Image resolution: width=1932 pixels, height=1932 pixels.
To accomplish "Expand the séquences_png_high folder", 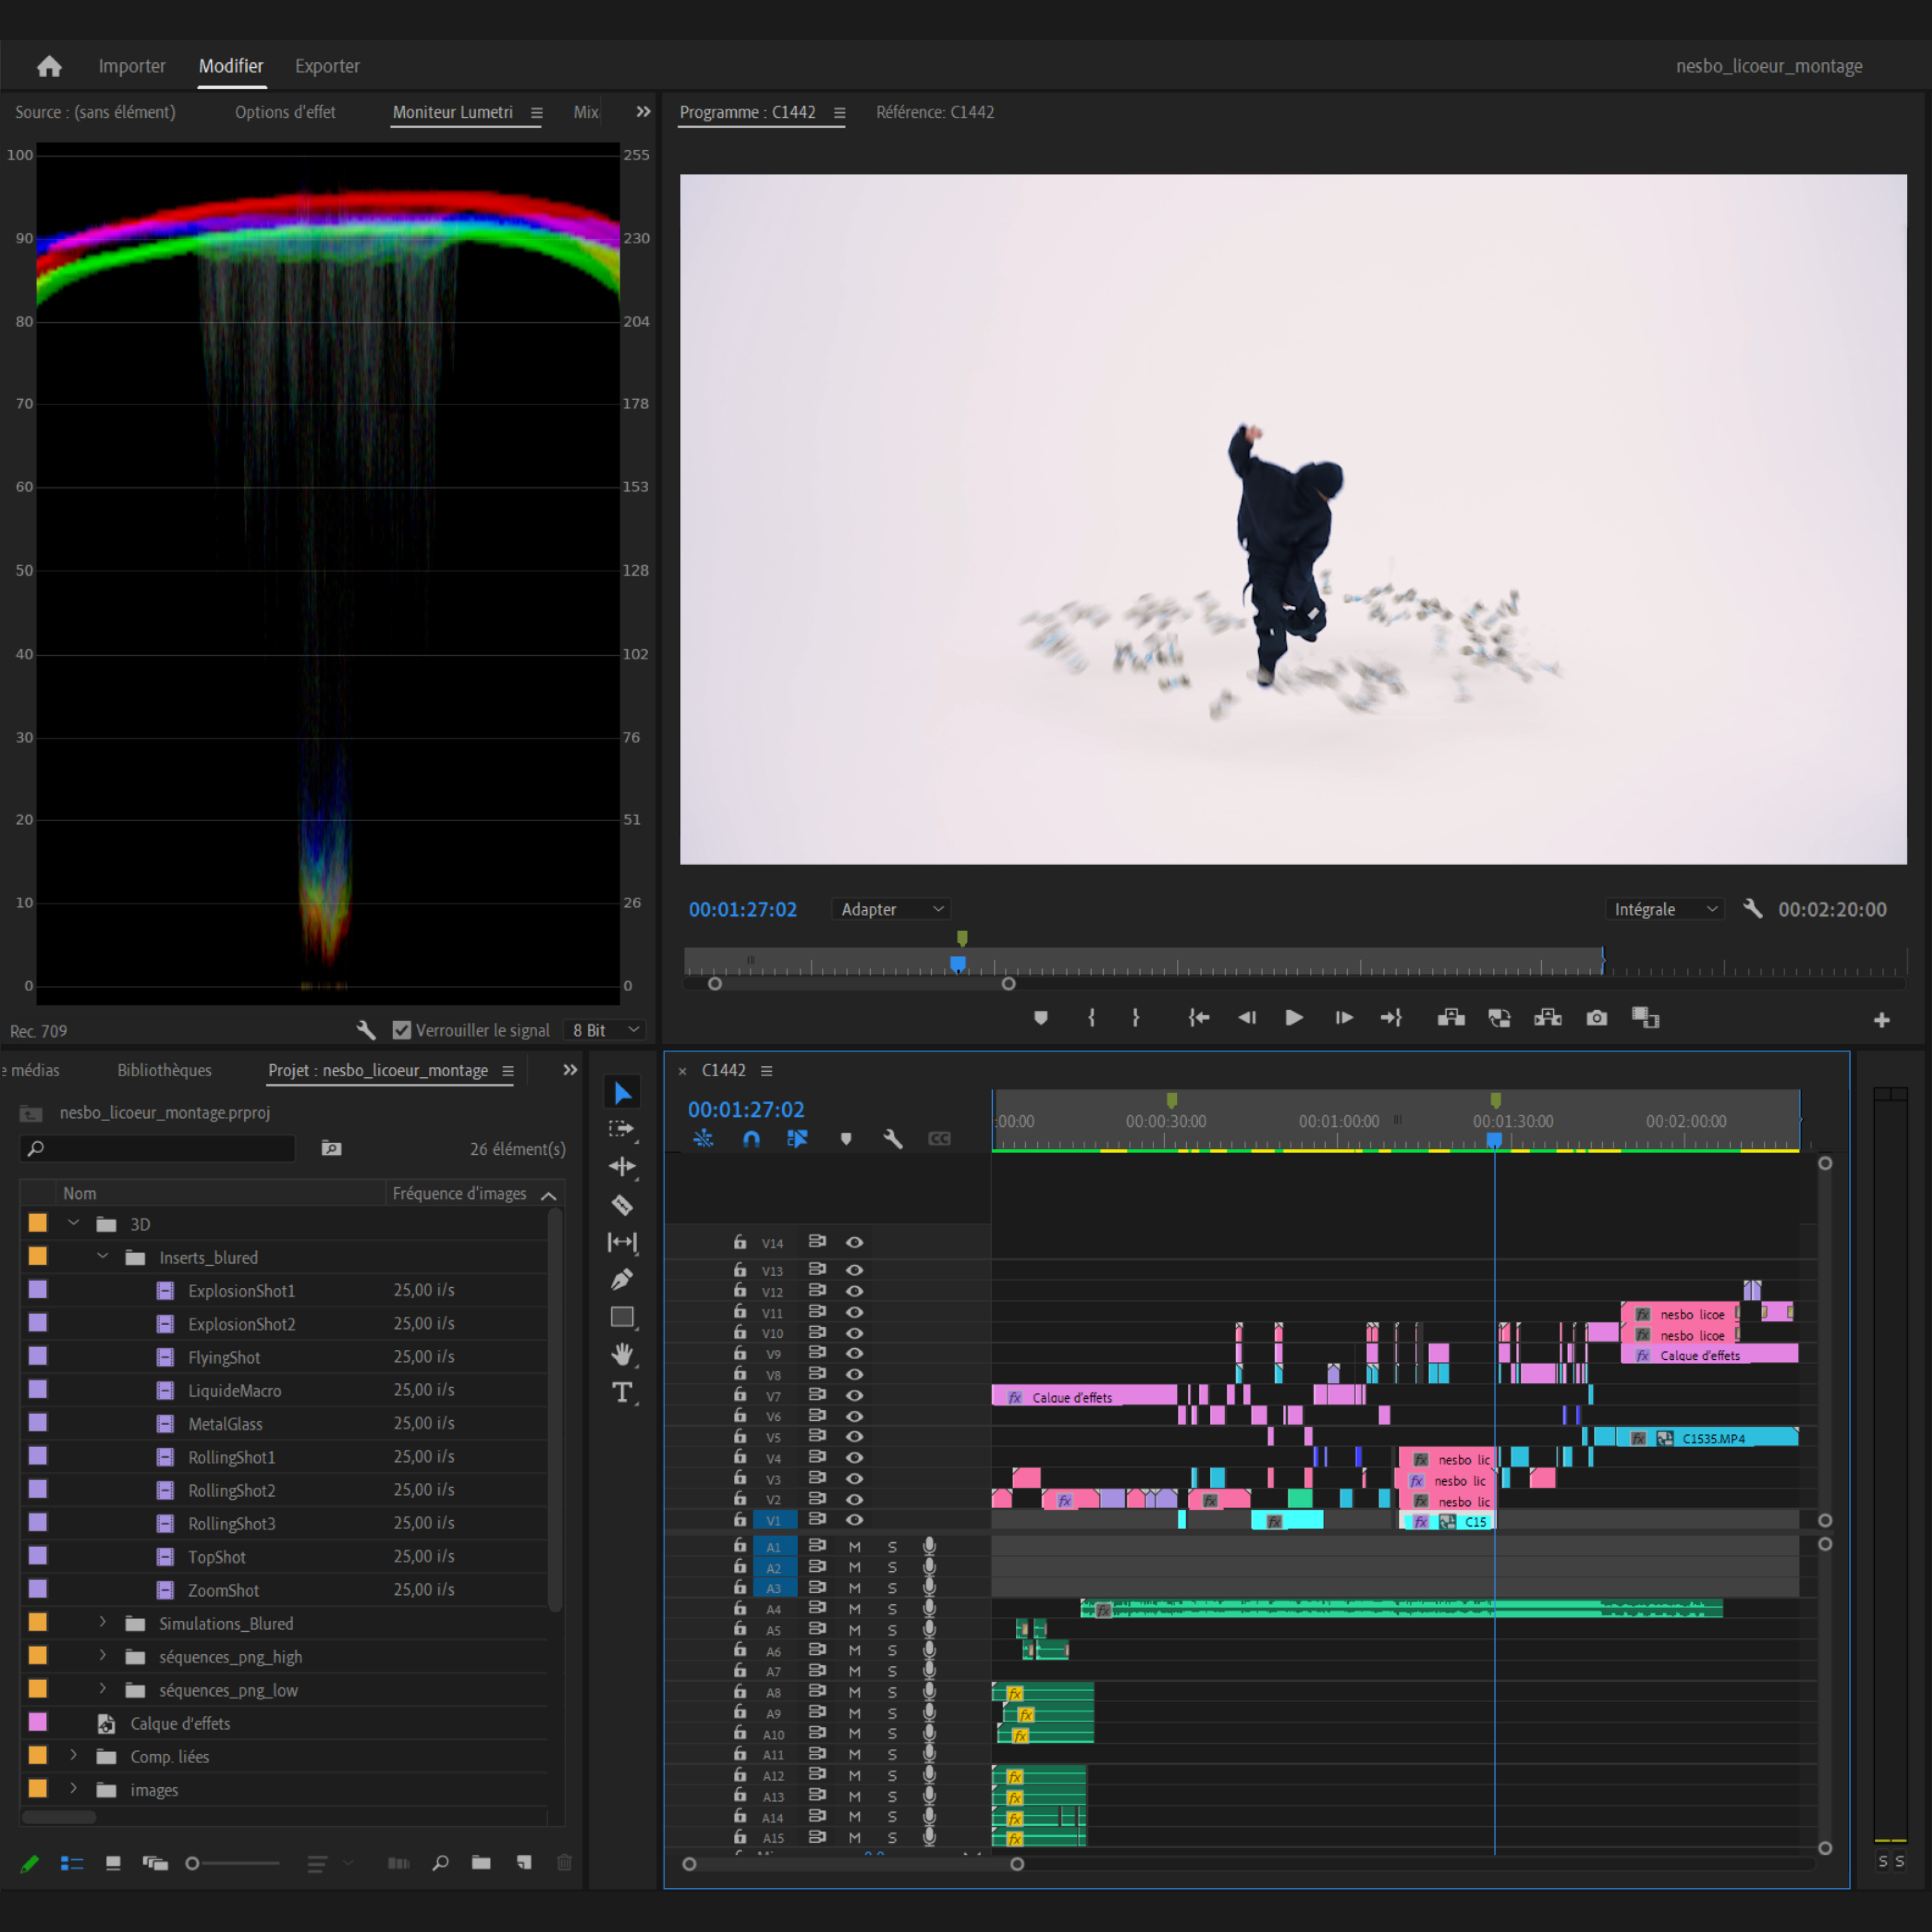I will (x=102, y=1656).
